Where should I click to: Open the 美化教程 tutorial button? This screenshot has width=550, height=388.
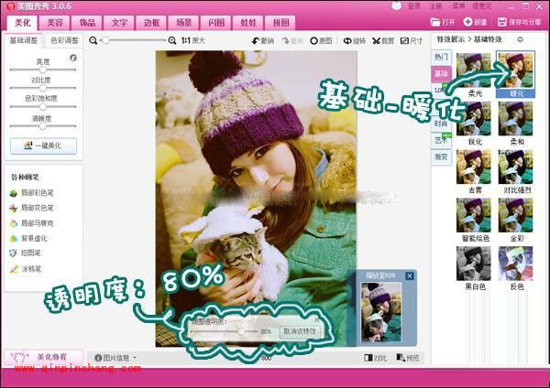(x=43, y=357)
